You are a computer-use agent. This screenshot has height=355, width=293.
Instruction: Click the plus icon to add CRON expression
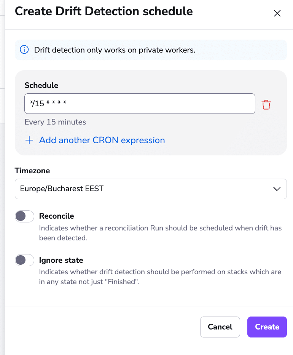tap(29, 140)
